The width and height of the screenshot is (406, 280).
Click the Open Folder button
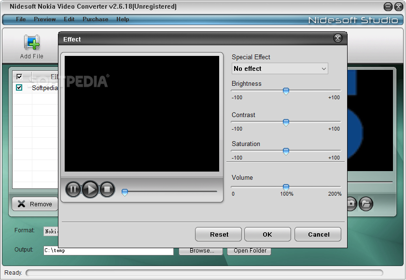pos(249,251)
